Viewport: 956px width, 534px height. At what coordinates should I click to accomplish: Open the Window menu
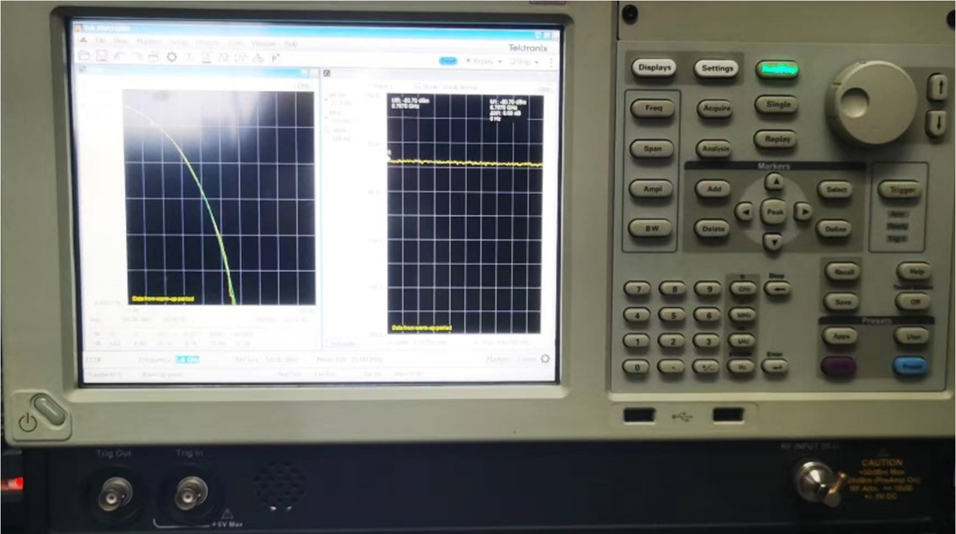click(x=263, y=43)
